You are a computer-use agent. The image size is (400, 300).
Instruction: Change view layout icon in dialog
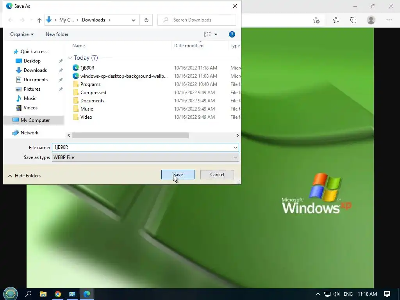pyautogui.click(x=207, y=34)
